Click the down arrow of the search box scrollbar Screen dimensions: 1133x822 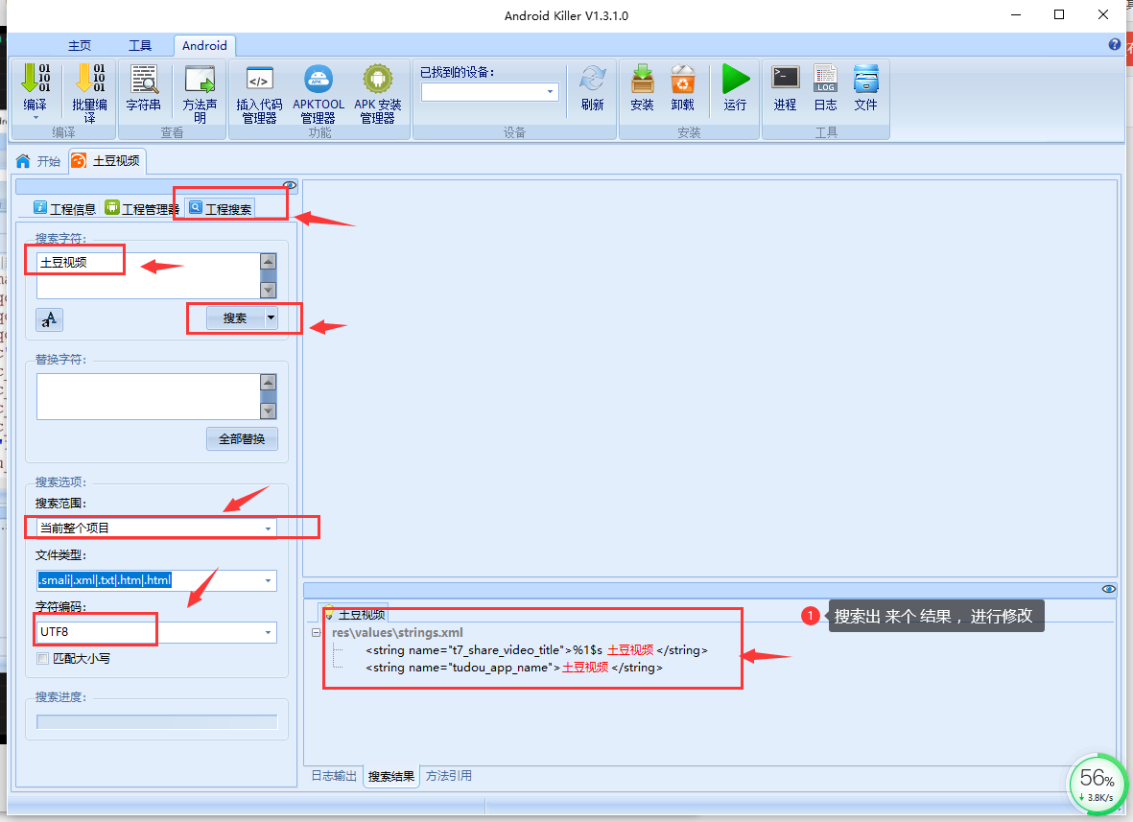[268, 290]
